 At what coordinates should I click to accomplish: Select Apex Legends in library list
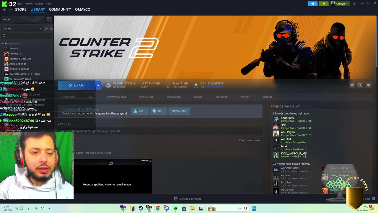[18, 64]
